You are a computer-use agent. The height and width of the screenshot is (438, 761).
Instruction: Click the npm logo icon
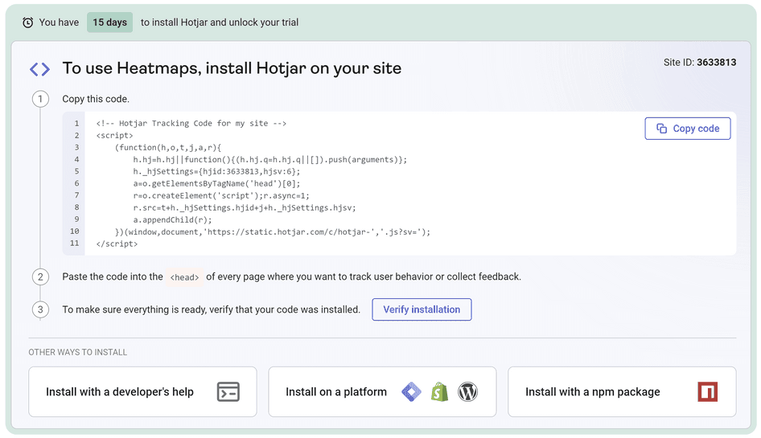point(708,392)
